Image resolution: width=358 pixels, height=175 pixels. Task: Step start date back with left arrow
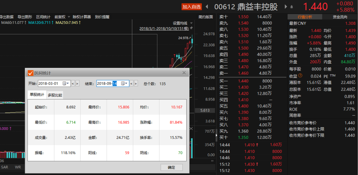tap(73, 84)
